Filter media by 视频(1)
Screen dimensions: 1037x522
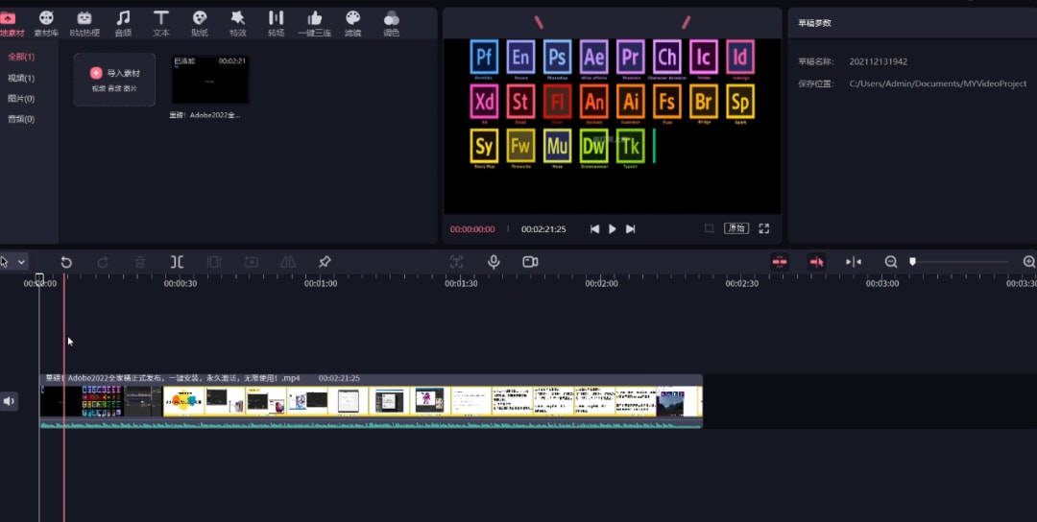21,78
